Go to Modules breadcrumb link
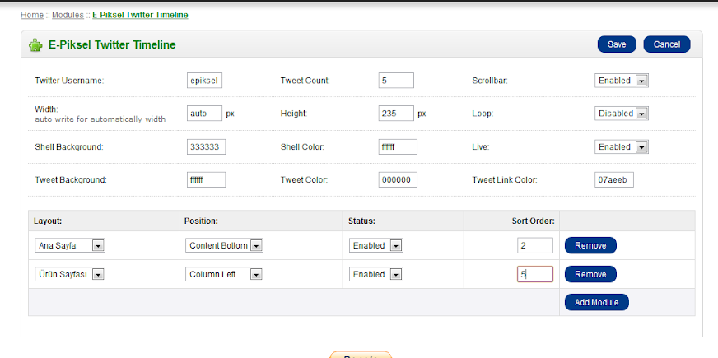This screenshot has height=358, width=718. click(68, 15)
